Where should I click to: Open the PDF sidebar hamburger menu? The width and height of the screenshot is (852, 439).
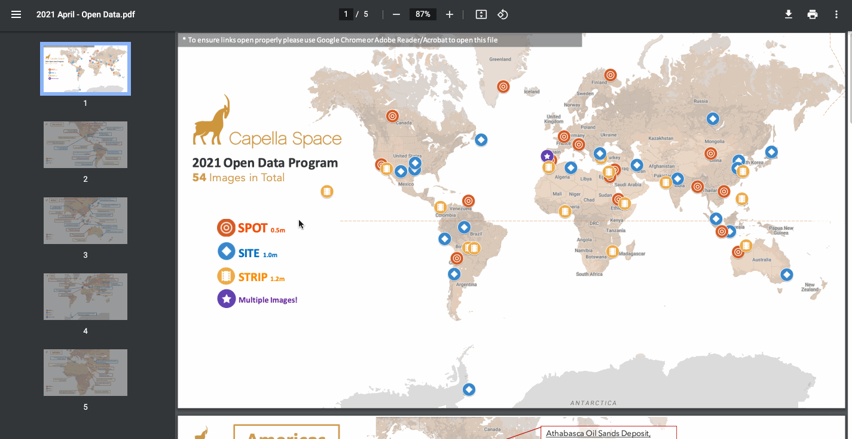pyautogui.click(x=16, y=14)
